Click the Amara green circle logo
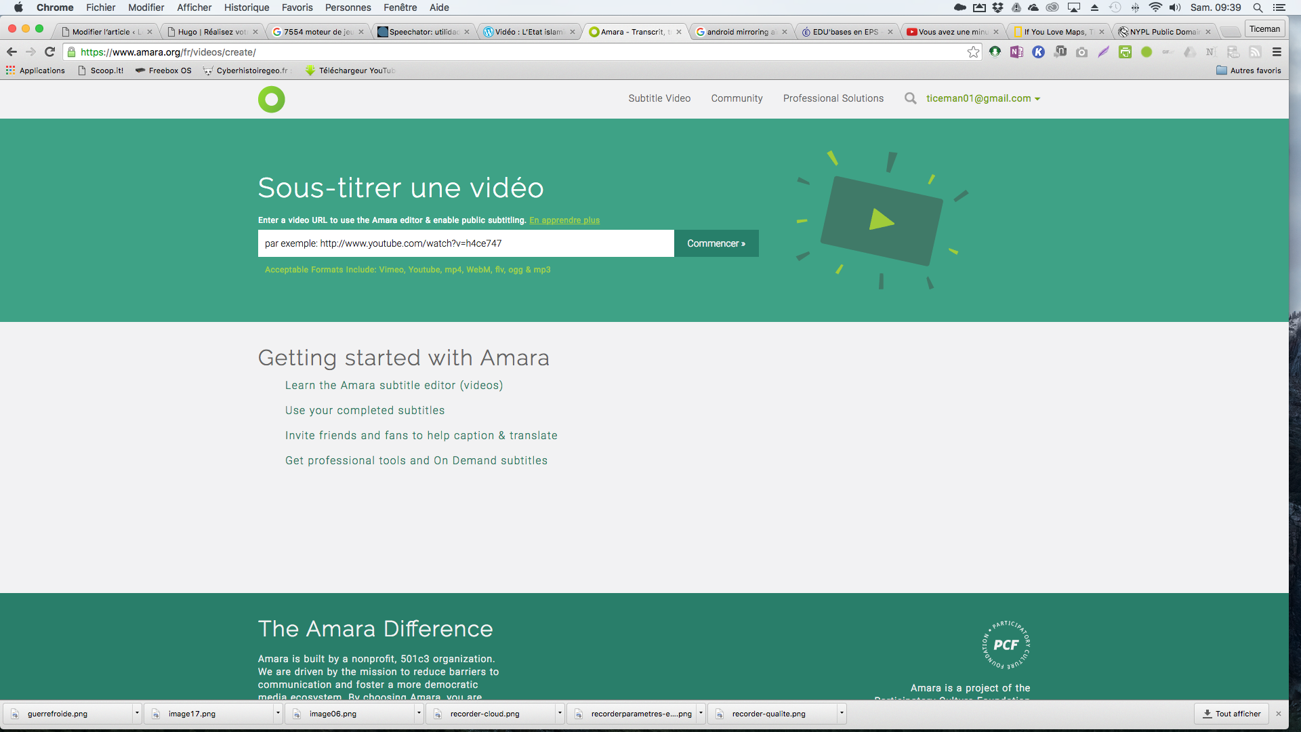The width and height of the screenshot is (1301, 732). point(271,99)
